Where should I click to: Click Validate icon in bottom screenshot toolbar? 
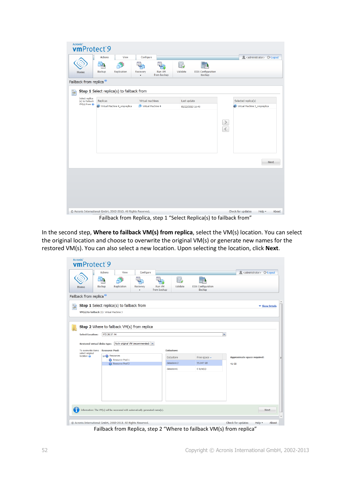180,282
